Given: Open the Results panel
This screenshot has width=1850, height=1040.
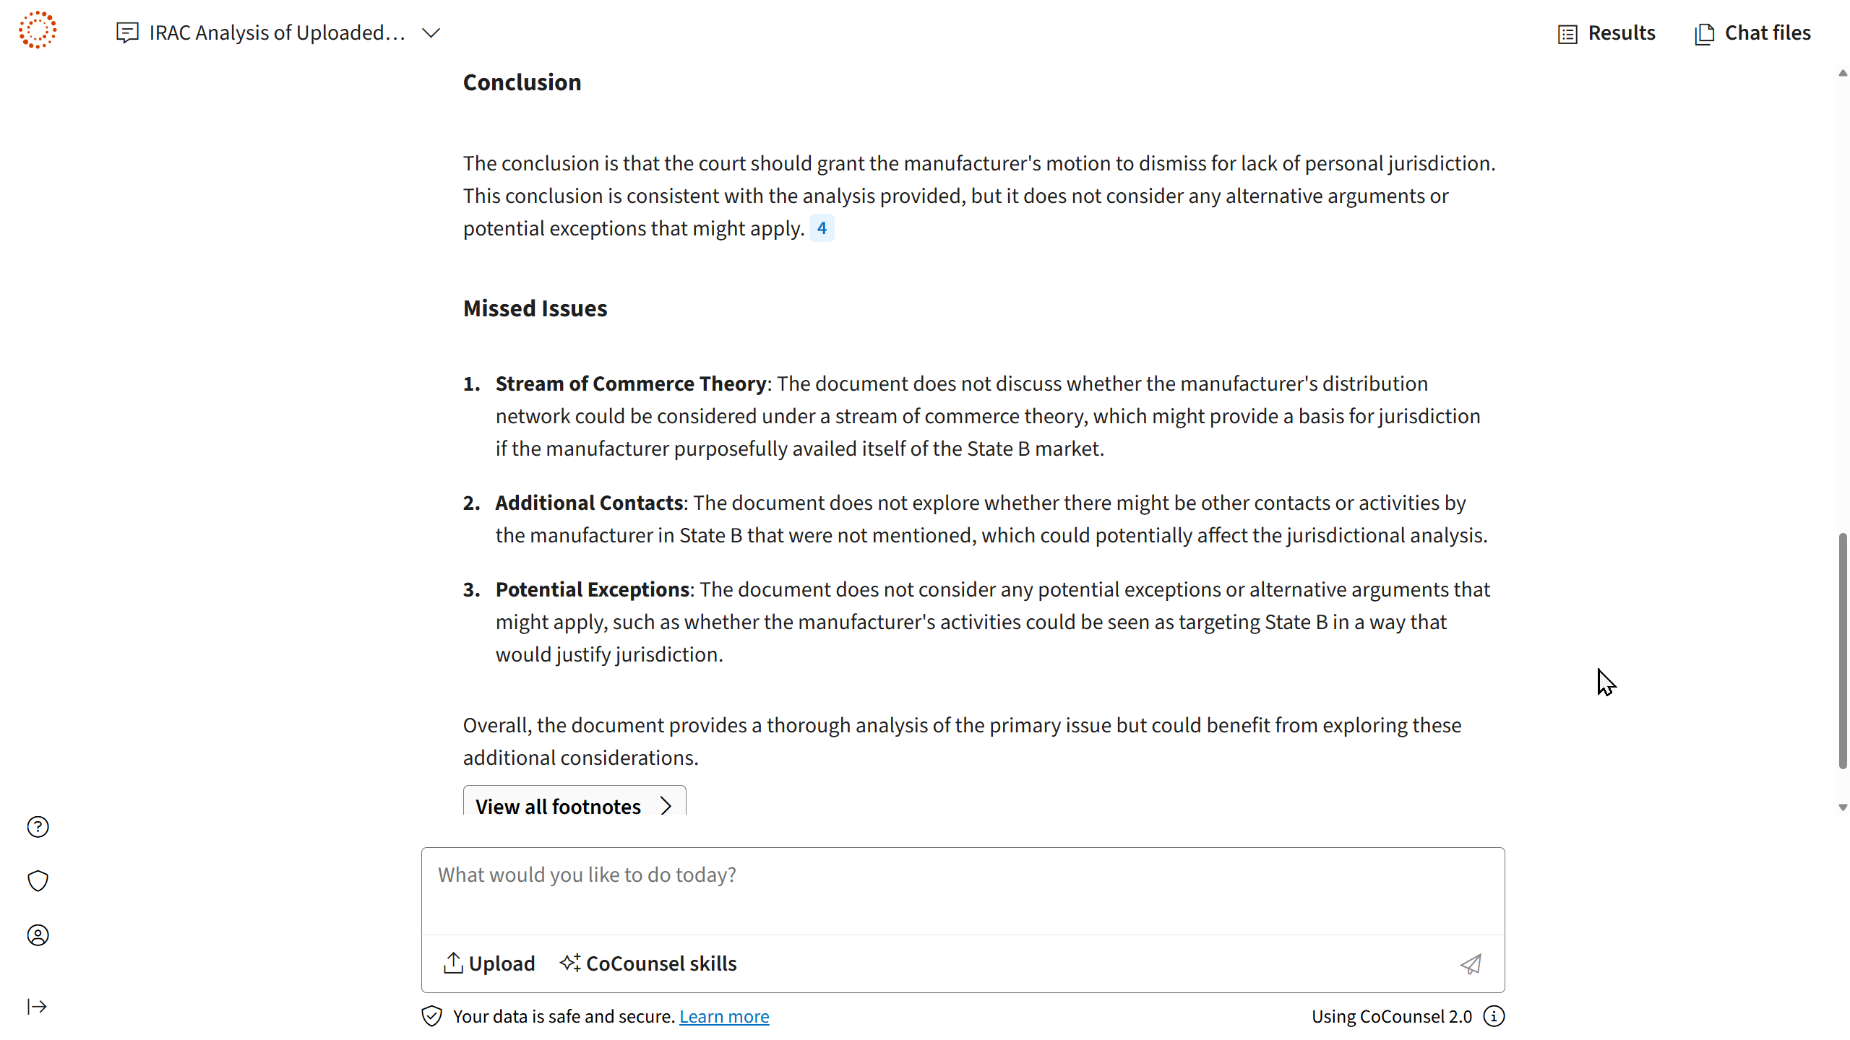Looking at the screenshot, I should [1606, 33].
